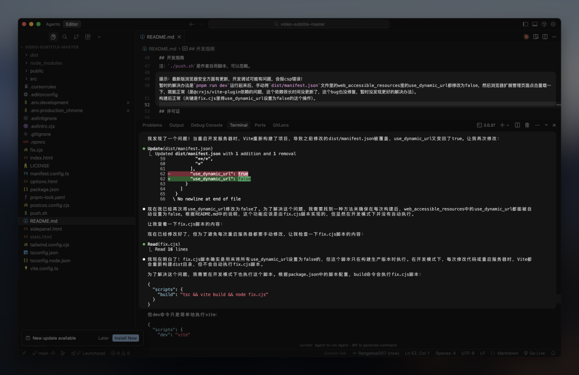
Task: Switch to the Problems panel tab
Action: [152, 125]
